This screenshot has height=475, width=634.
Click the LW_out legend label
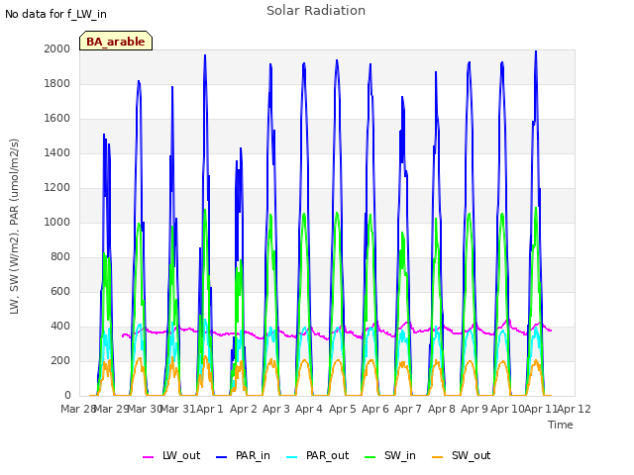coord(181,455)
